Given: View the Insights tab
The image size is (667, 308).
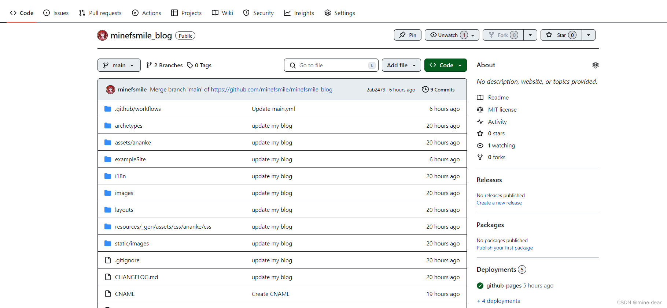Looking at the screenshot, I should [x=299, y=13].
